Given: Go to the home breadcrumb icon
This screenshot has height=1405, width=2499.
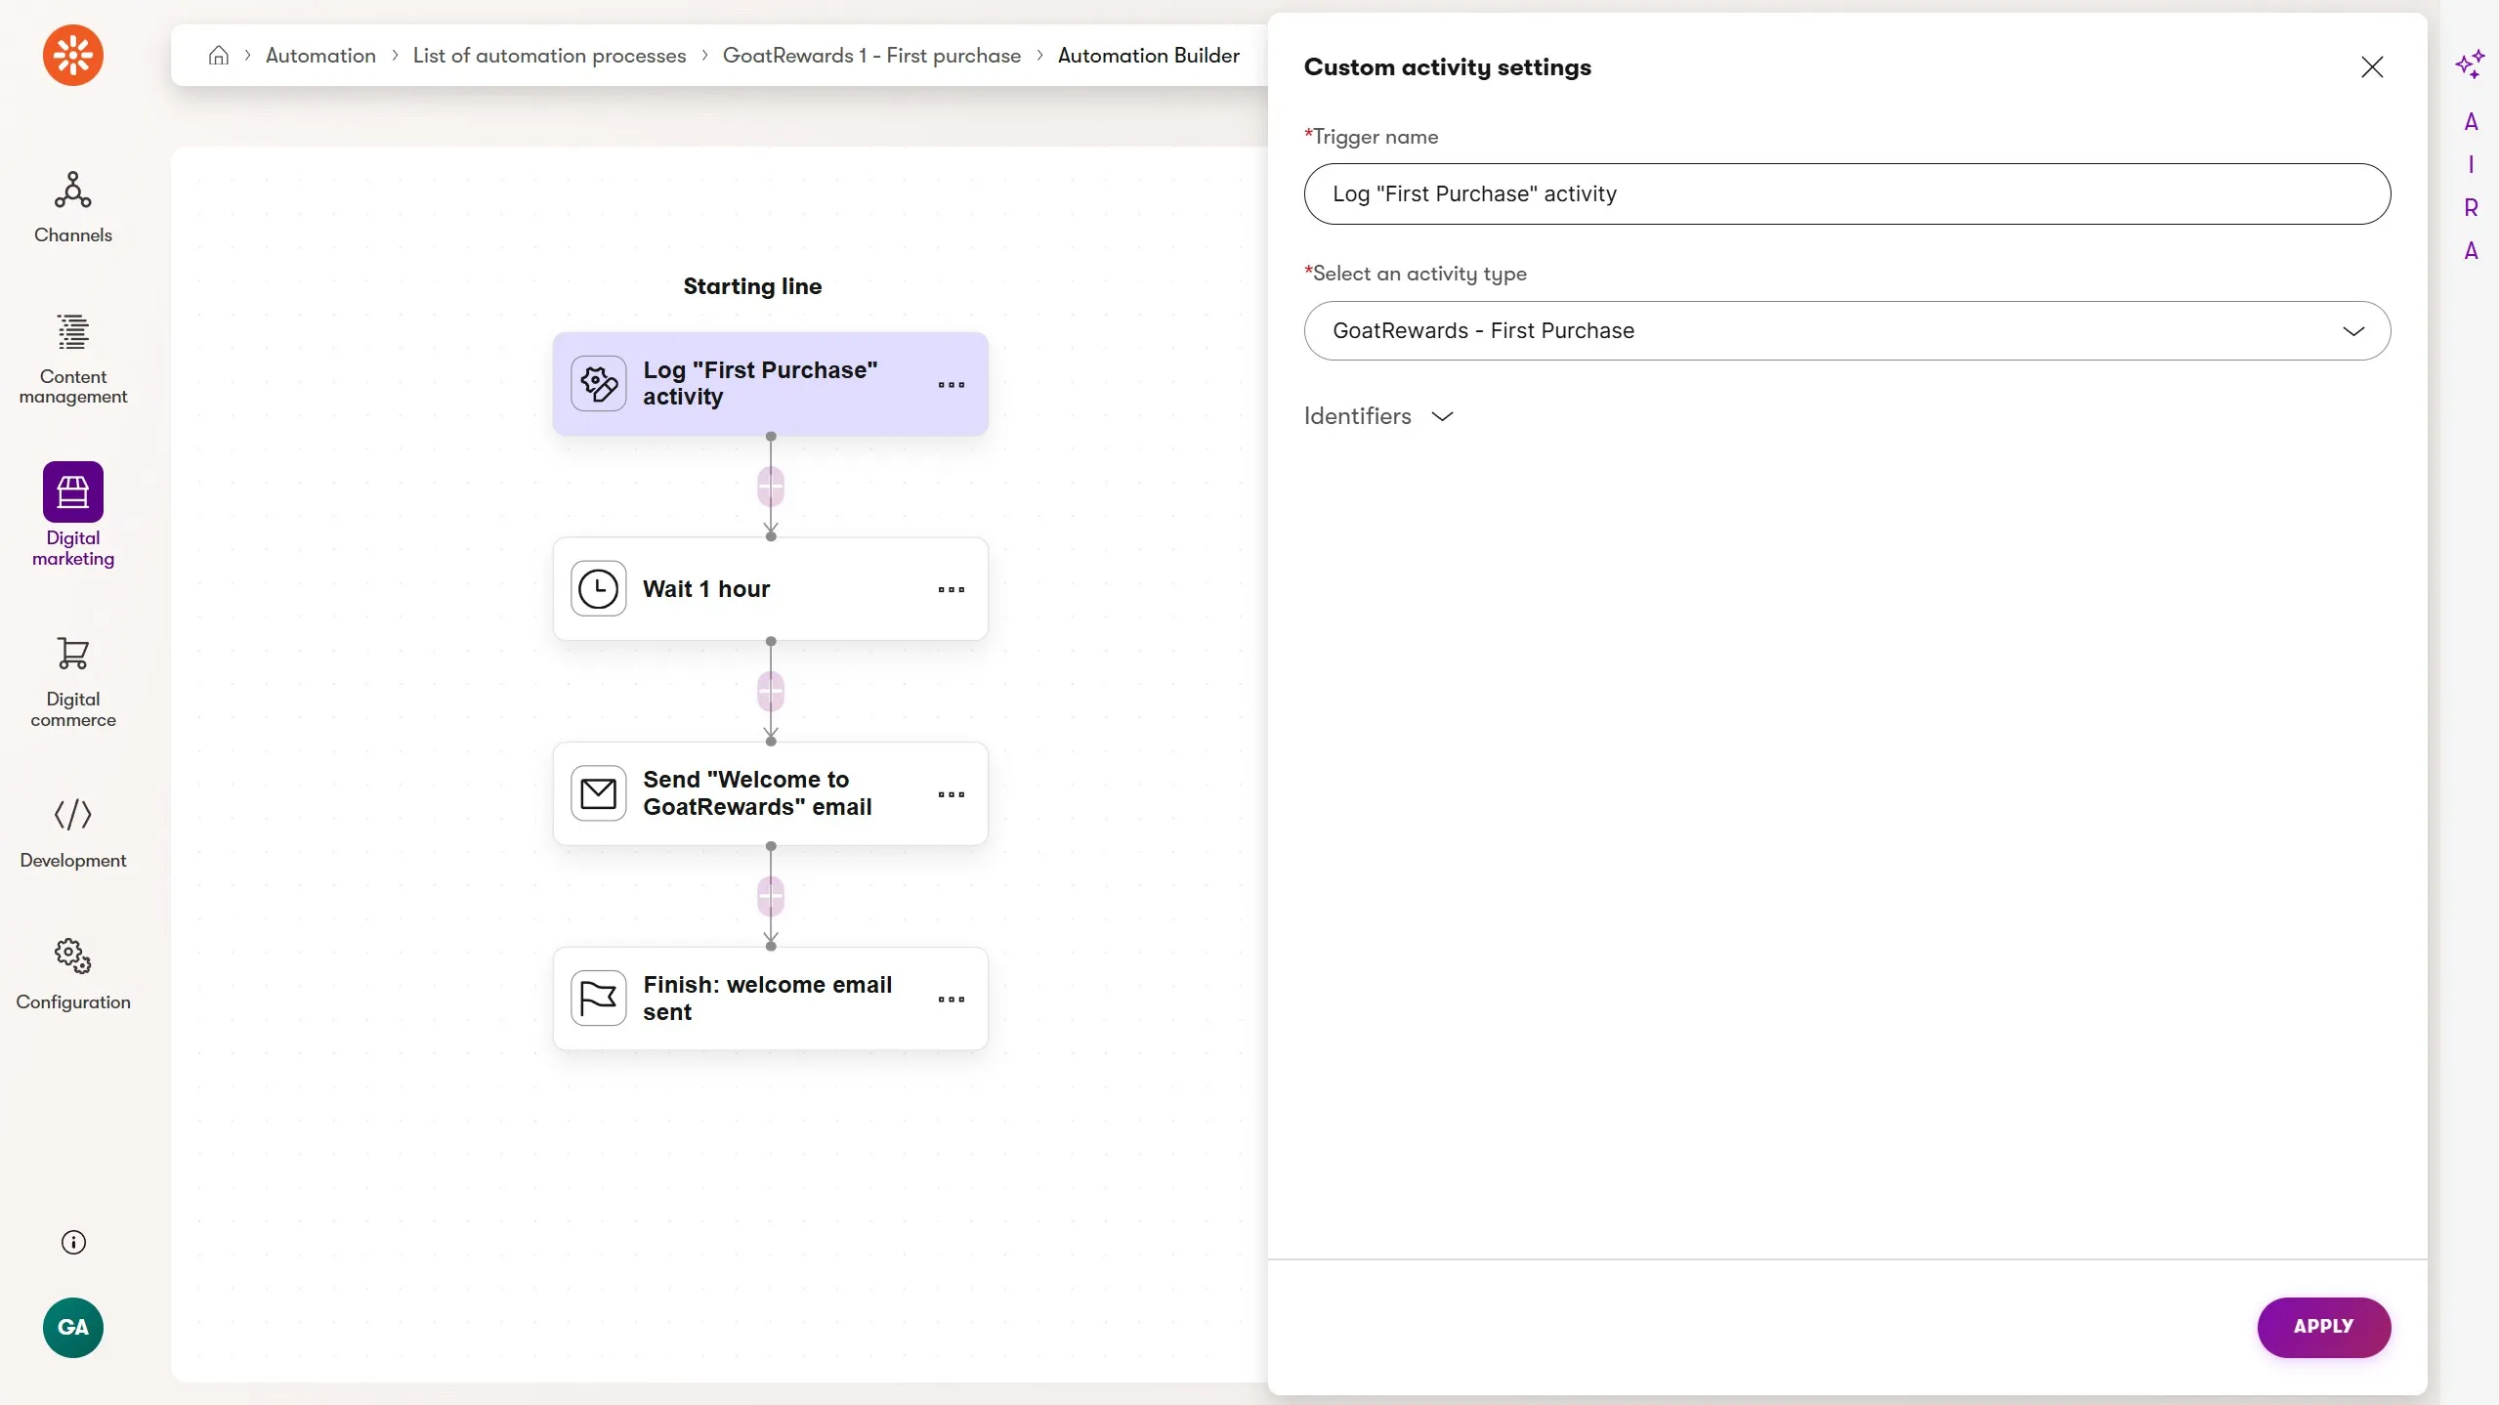Looking at the screenshot, I should click(x=219, y=56).
